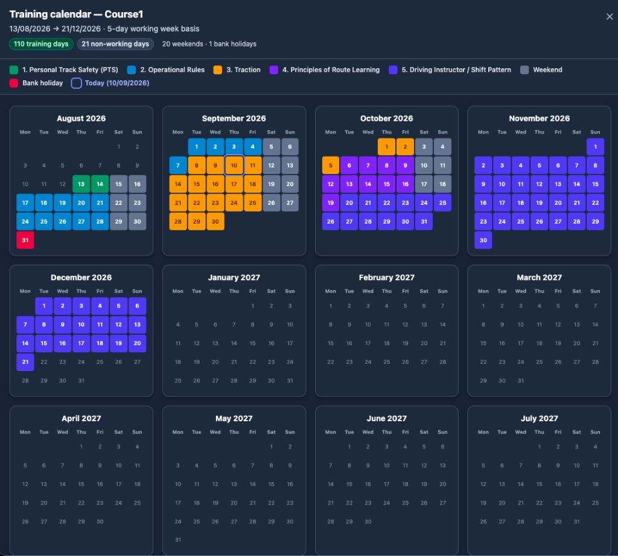The image size is (618, 556).
Task: Click the November 2026 month heading
Action: coord(539,118)
